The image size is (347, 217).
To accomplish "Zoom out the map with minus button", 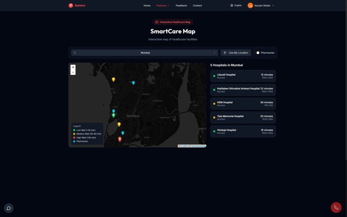I will point(73,72).
